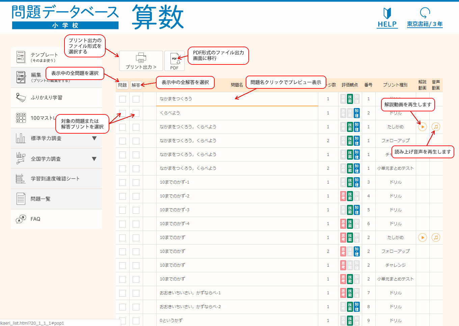Open the HELP page icon
Image resolution: width=459 pixels, height=326 pixels.
387,18
